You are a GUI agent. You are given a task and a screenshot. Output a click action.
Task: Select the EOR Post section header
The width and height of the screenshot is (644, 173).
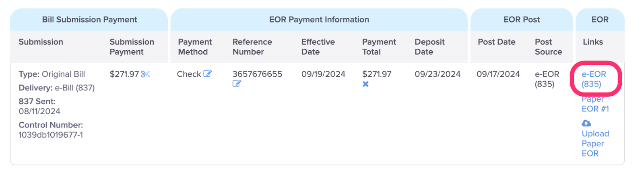[x=522, y=19]
